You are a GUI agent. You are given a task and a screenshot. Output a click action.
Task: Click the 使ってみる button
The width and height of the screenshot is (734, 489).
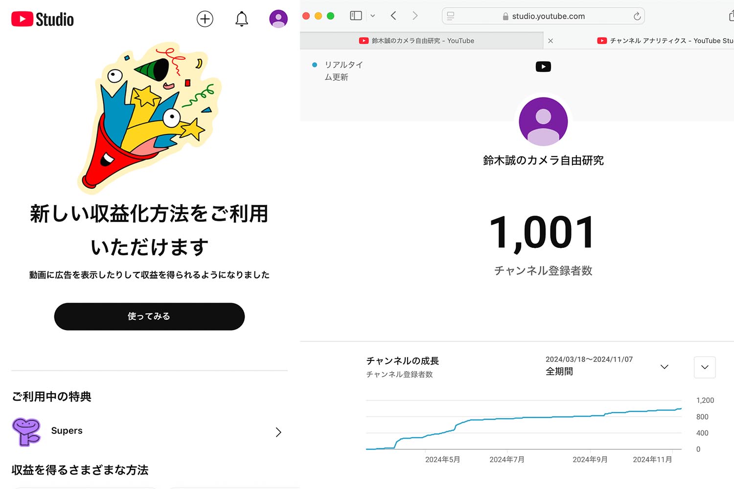[x=149, y=316]
